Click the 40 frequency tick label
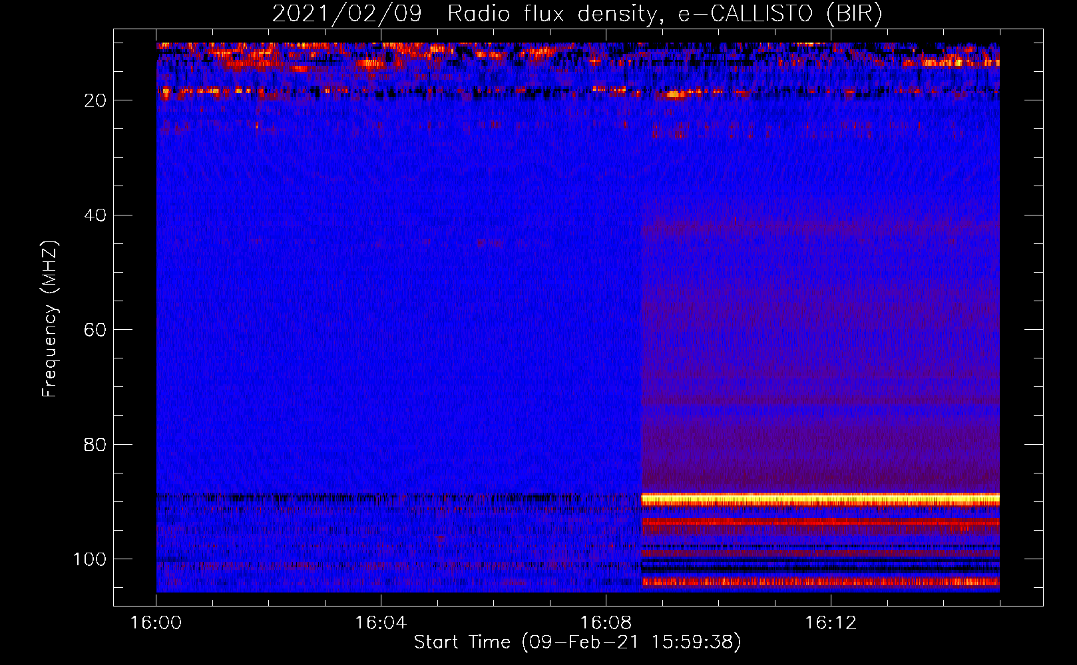Image resolution: width=1077 pixels, height=665 pixels. [95, 215]
